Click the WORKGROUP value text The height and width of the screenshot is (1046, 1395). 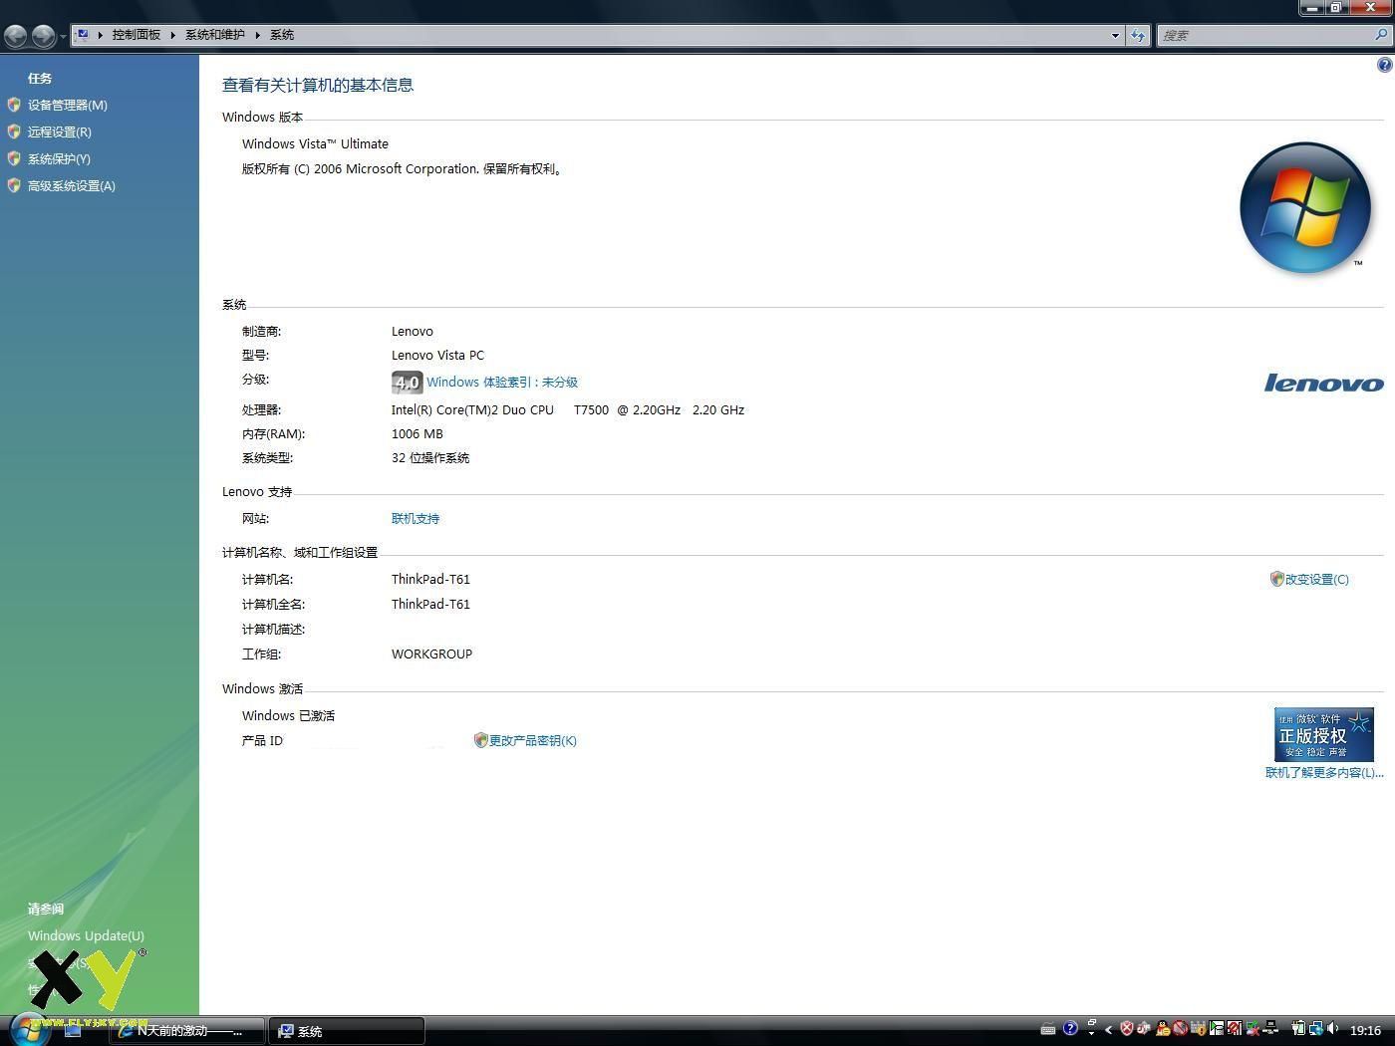431,654
